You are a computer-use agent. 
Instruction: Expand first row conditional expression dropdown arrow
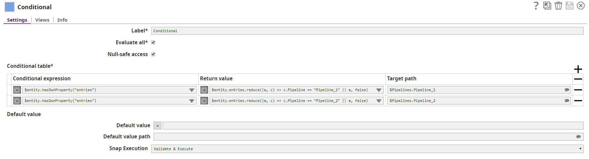pyautogui.click(x=192, y=90)
